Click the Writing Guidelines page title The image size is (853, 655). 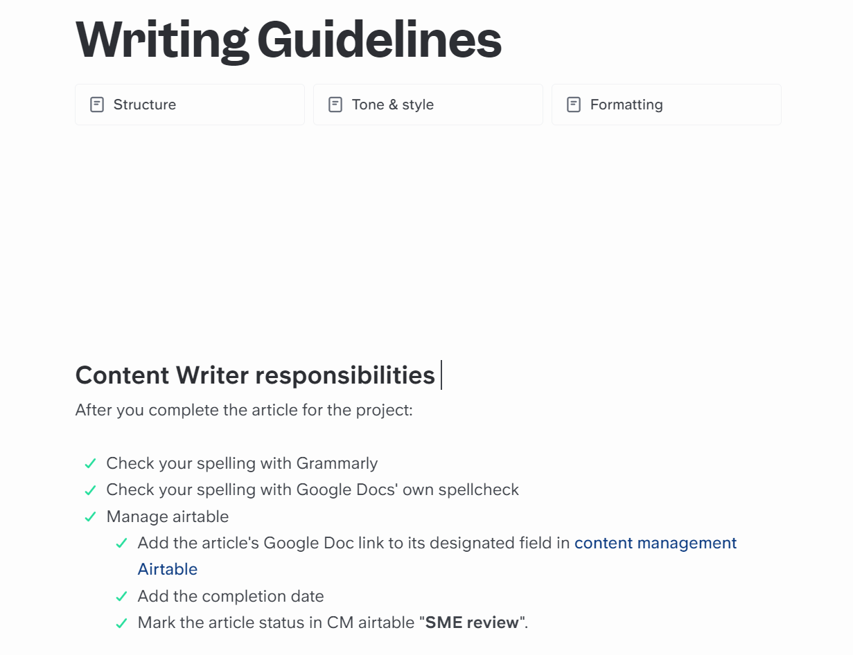click(x=288, y=39)
